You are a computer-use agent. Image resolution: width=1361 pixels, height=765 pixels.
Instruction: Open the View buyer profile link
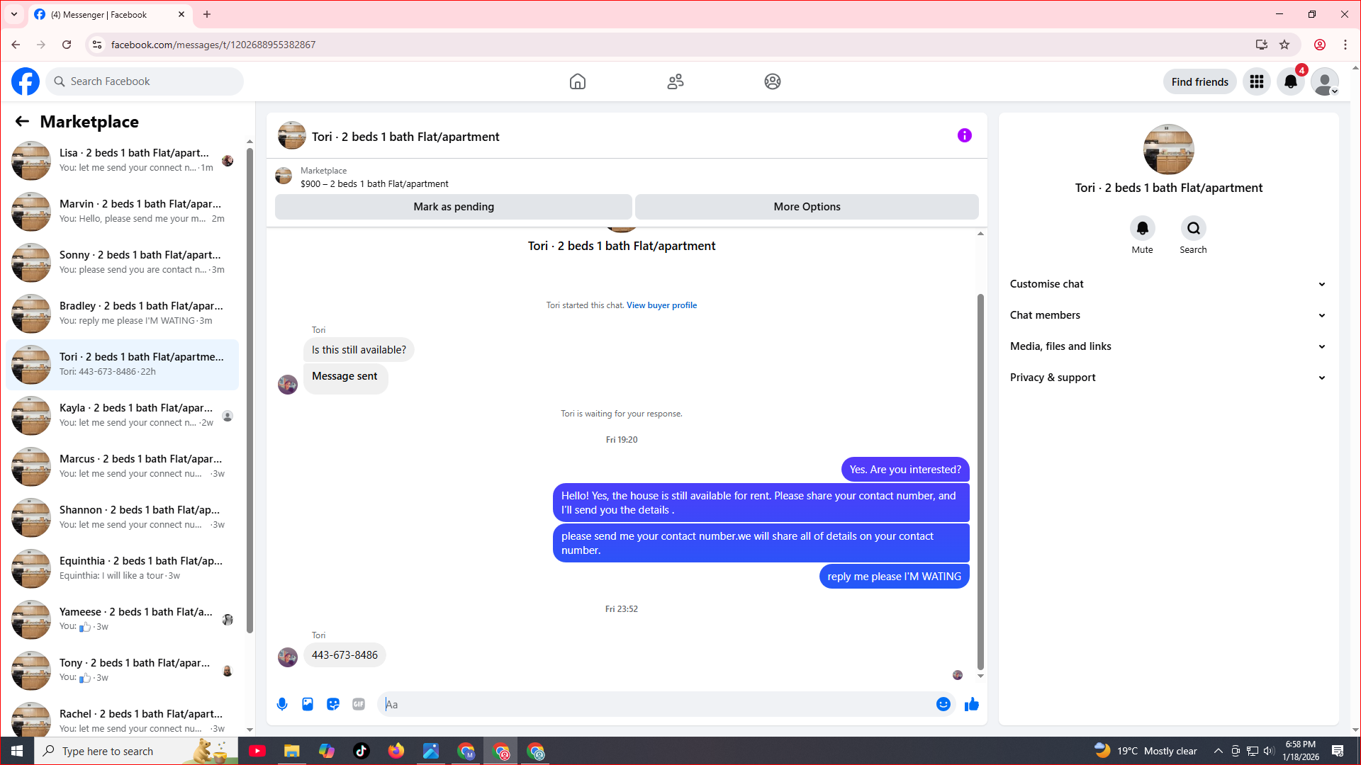[661, 305]
